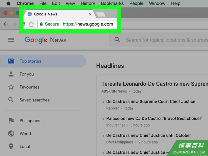Click the Home button in toolbar
208x156 pixels.
coord(31,24)
